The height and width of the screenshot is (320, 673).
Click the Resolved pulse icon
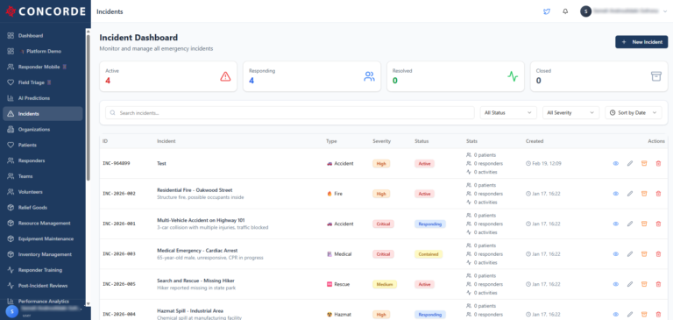tap(513, 76)
